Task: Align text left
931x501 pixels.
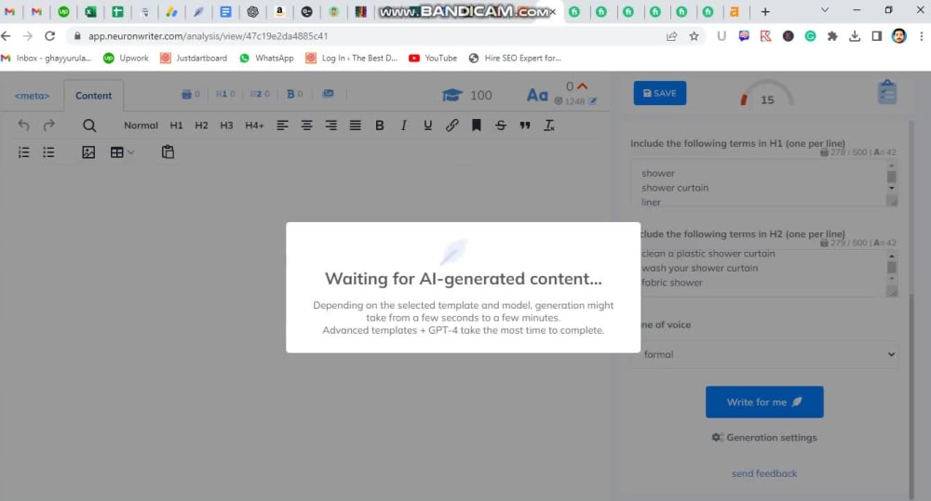Action: point(282,125)
